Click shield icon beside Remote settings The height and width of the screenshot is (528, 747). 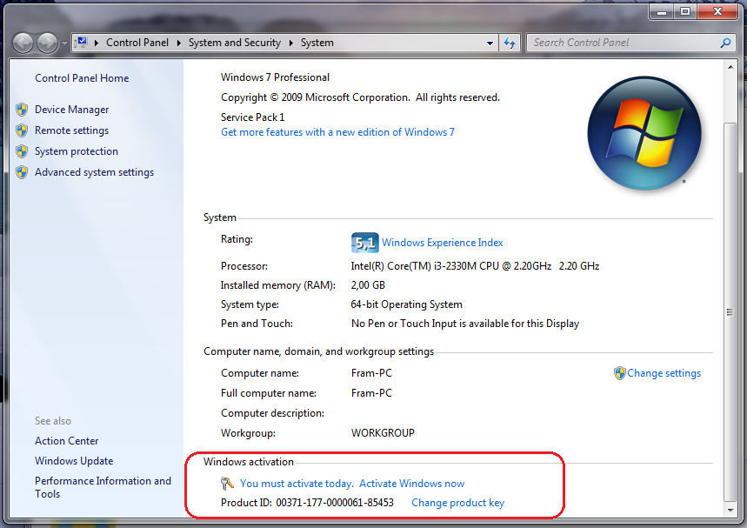pyautogui.click(x=22, y=130)
